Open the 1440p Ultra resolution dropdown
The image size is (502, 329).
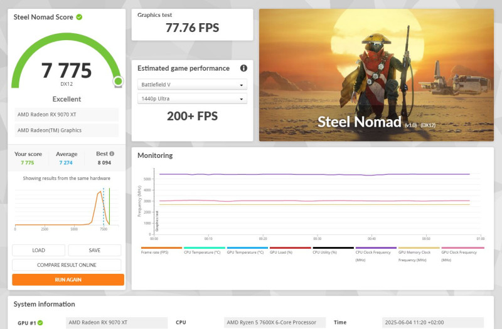click(x=192, y=98)
